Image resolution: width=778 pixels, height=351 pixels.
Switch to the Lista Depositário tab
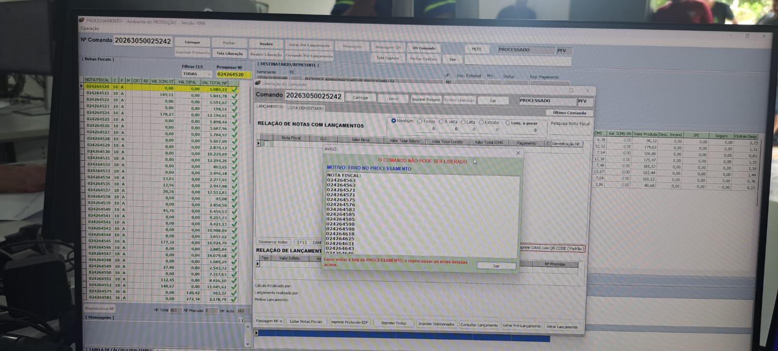[x=305, y=108]
